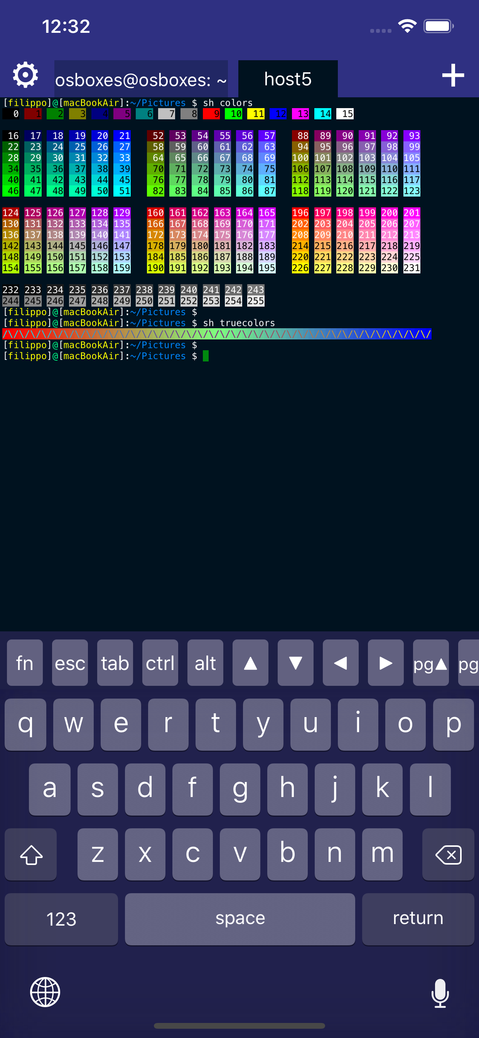
Task: Tap the letter u key
Action: pyautogui.click(x=310, y=724)
